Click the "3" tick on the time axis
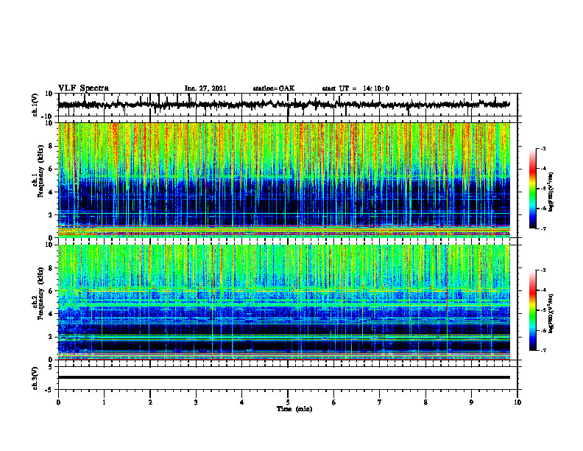Viewport: 583px width, 451px height. [196, 402]
